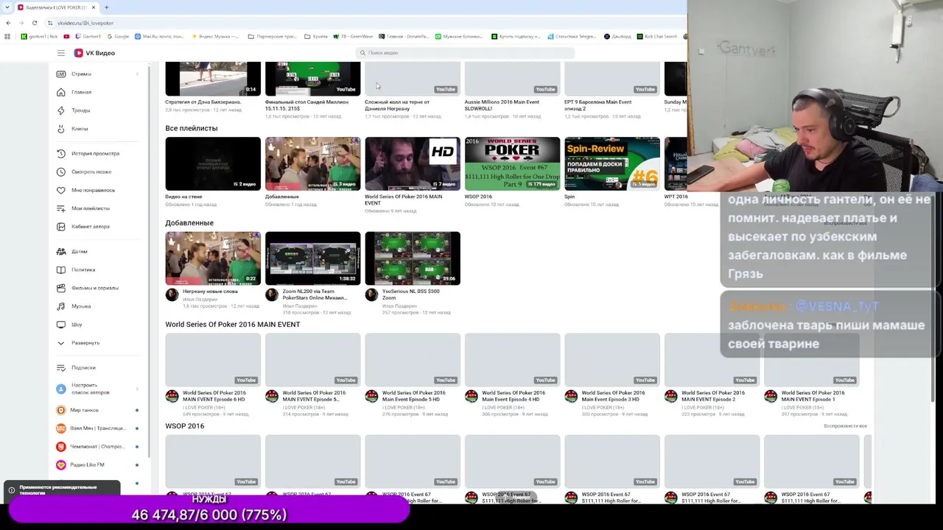Image resolution: width=943 pixels, height=530 pixels.
Task: Open the Главная page link
Action: [x=81, y=92]
